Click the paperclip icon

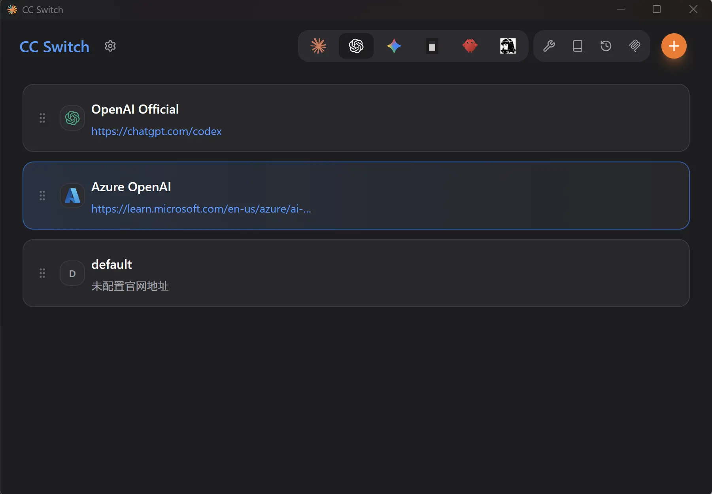pos(635,46)
